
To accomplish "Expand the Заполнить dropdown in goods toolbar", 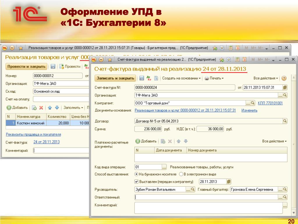I will 73,108.
